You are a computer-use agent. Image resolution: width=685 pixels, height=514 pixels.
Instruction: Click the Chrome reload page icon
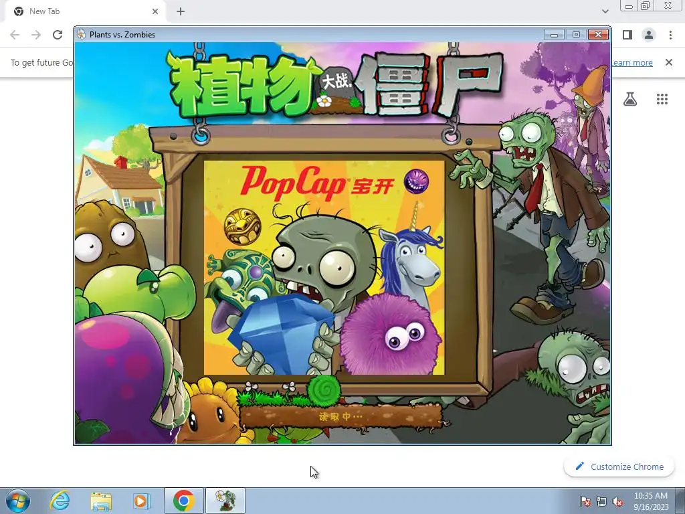pyautogui.click(x=58, y=35)
